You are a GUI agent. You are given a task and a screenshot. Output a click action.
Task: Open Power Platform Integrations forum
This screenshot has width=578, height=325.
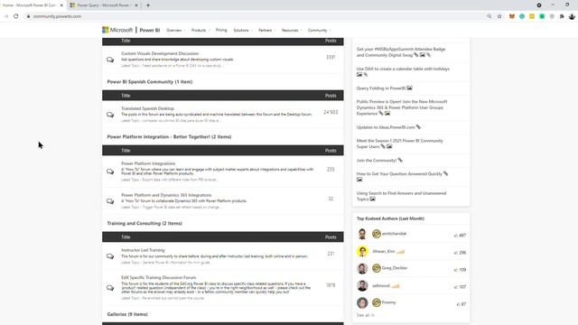tap(148, 163)
